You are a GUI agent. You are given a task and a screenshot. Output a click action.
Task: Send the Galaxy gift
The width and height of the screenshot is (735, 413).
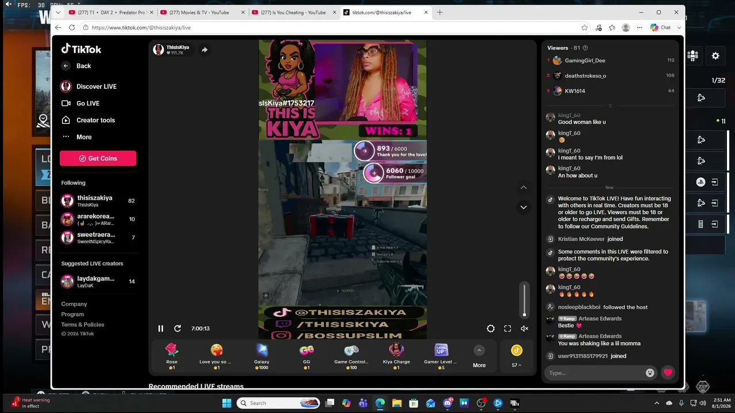[x=262, y=357]
